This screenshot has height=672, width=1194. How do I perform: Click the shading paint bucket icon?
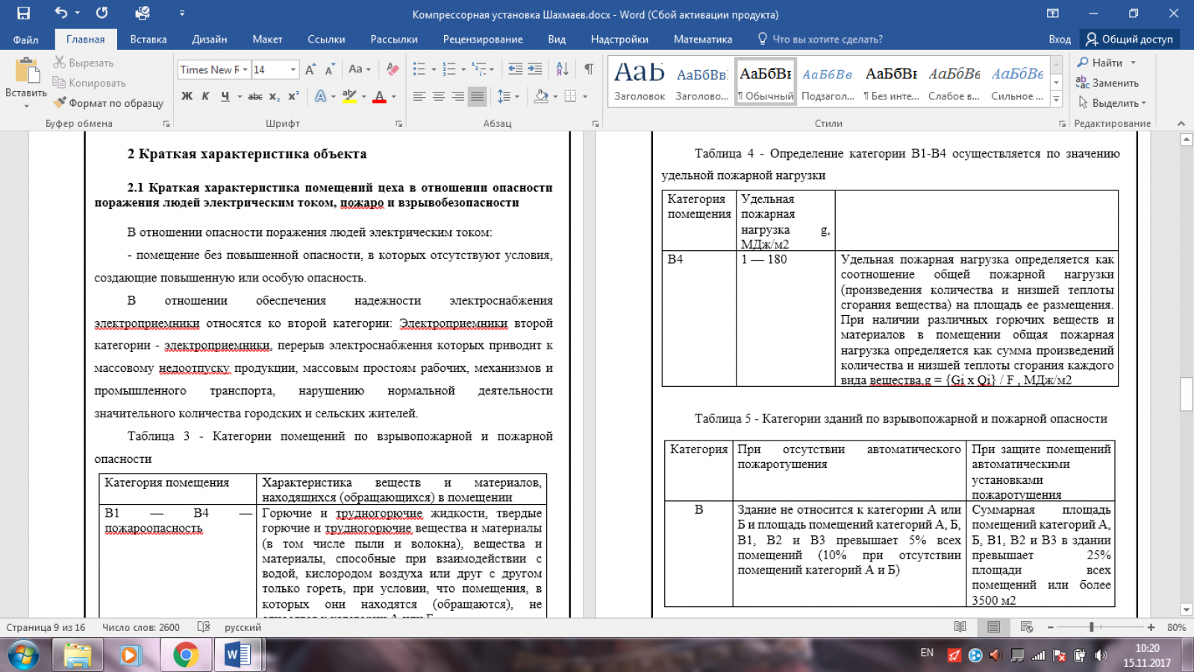pos(541,96)
